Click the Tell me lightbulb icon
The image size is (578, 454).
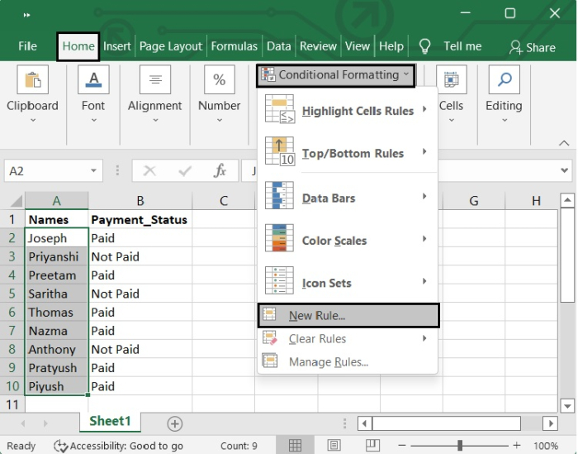click(x=425, y=46)
